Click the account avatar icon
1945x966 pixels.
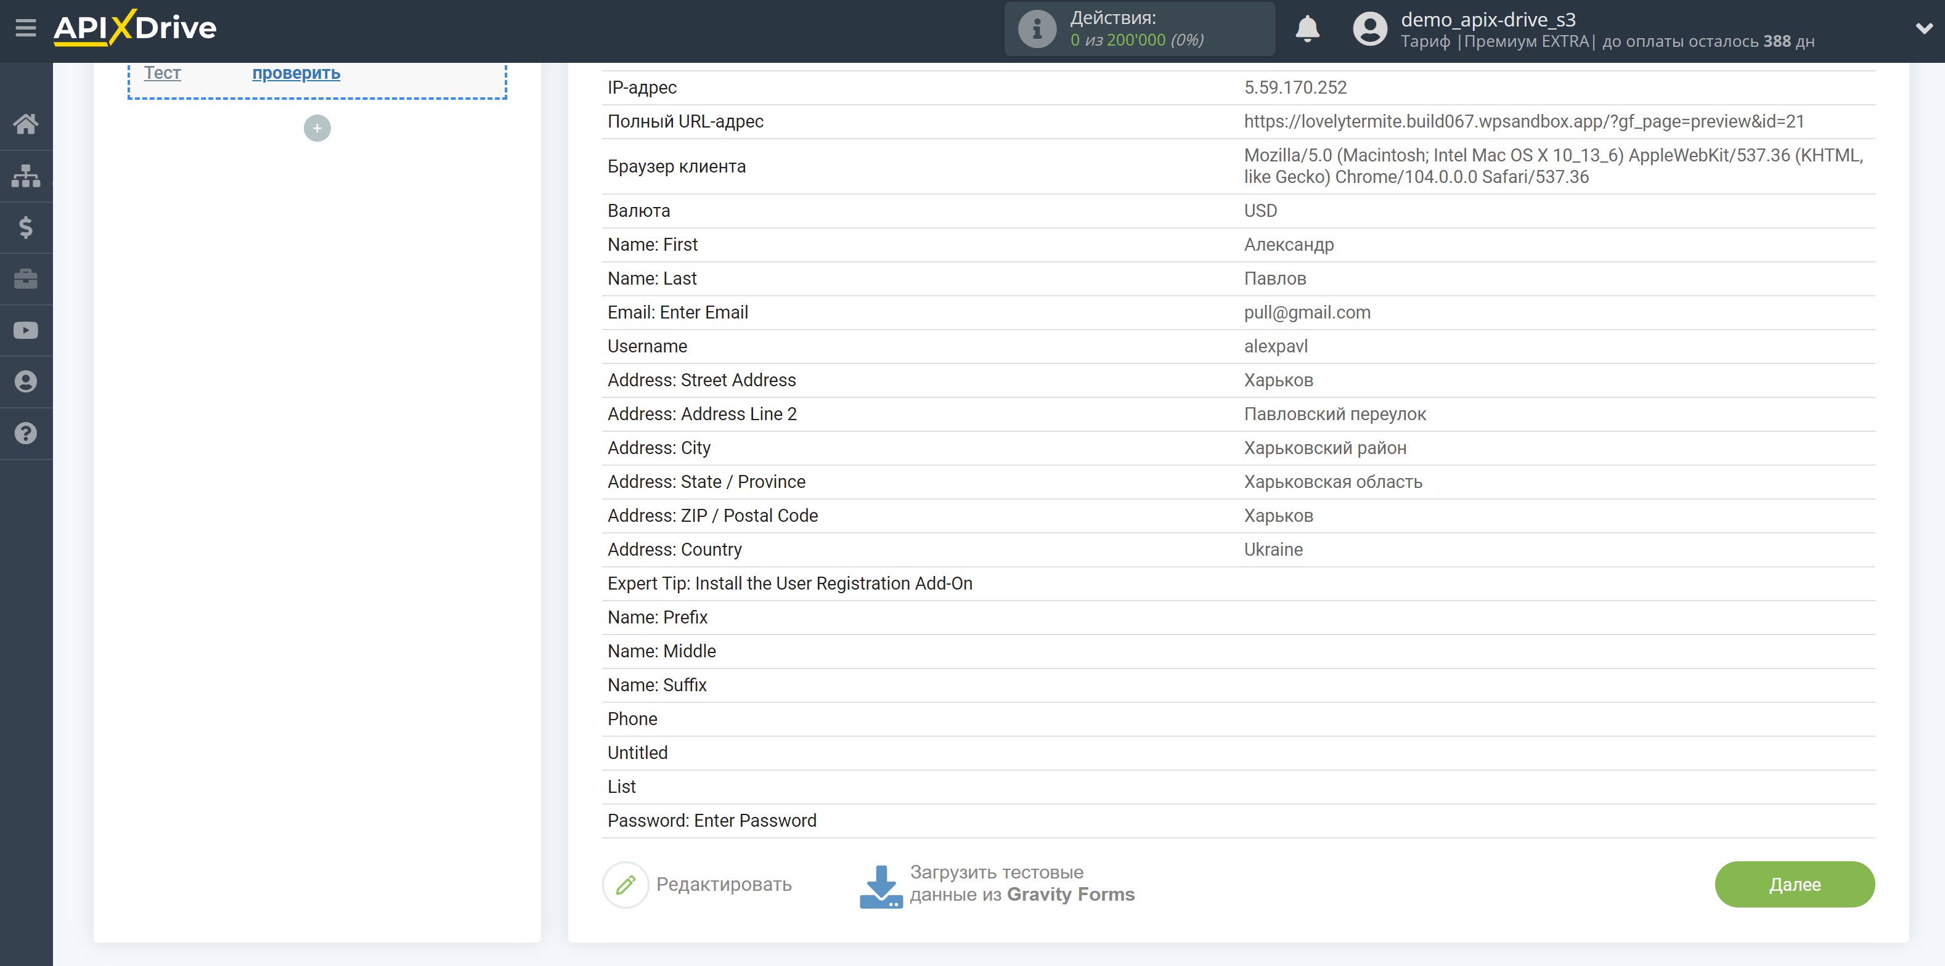pyautogui.click(x=1369, y=29)
